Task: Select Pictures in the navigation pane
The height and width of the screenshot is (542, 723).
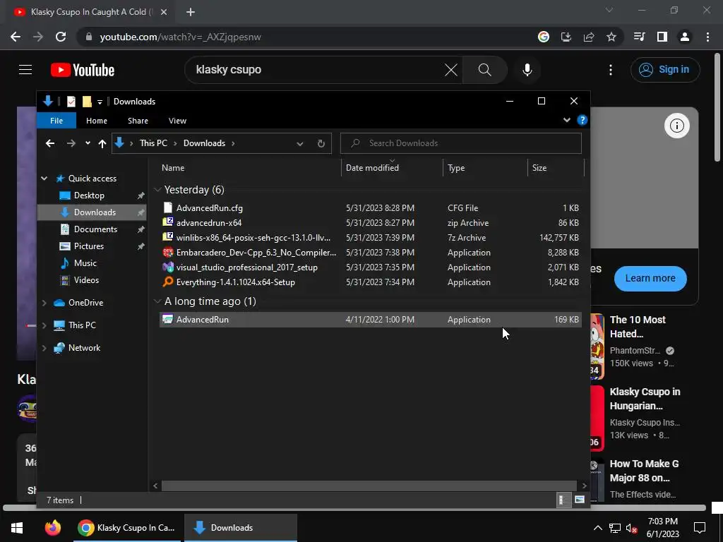Action: pyautogui.click(x=88, y=246)
